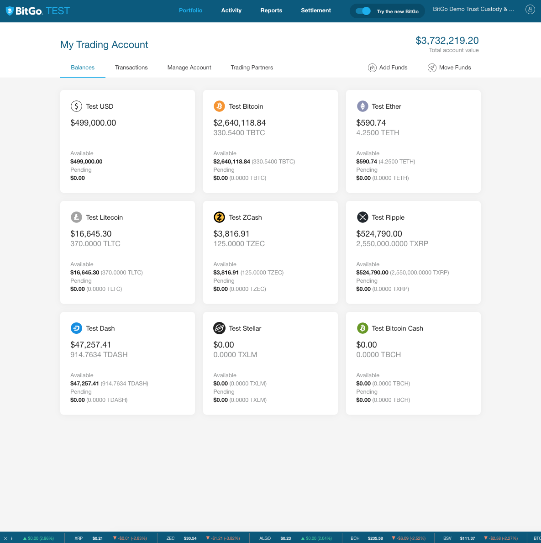Viewport: 541px width, 543px height.
Task: Click the Test Dash coin icon
Action: 76,328
